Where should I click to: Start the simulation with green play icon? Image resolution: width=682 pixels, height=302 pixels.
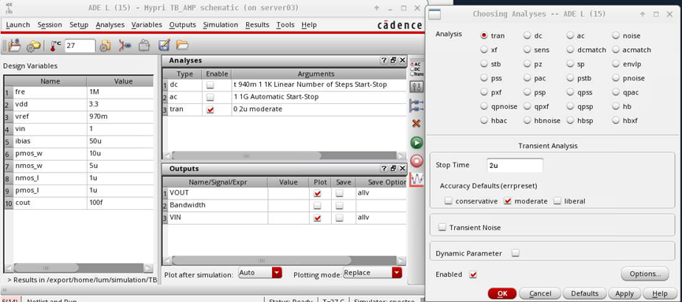pos(416,142)
